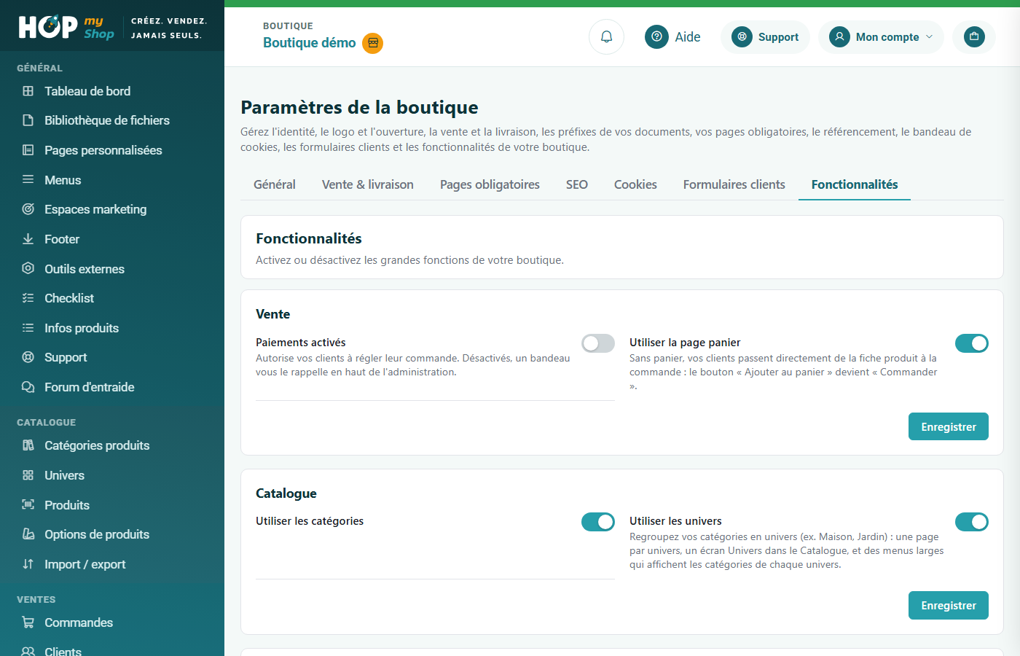Click the Catégories produits icon

[x=28, y=445]
